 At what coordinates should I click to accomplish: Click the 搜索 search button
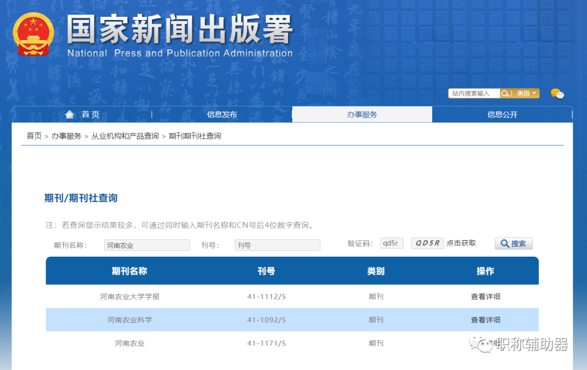513,243
